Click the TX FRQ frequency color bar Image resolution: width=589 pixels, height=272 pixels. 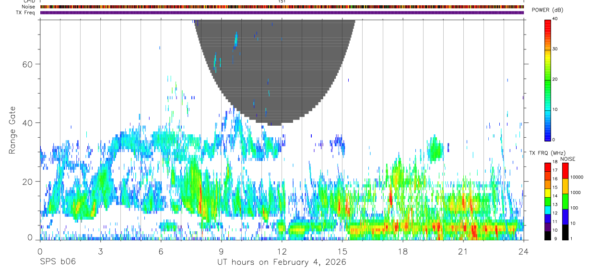coord(547,201)
